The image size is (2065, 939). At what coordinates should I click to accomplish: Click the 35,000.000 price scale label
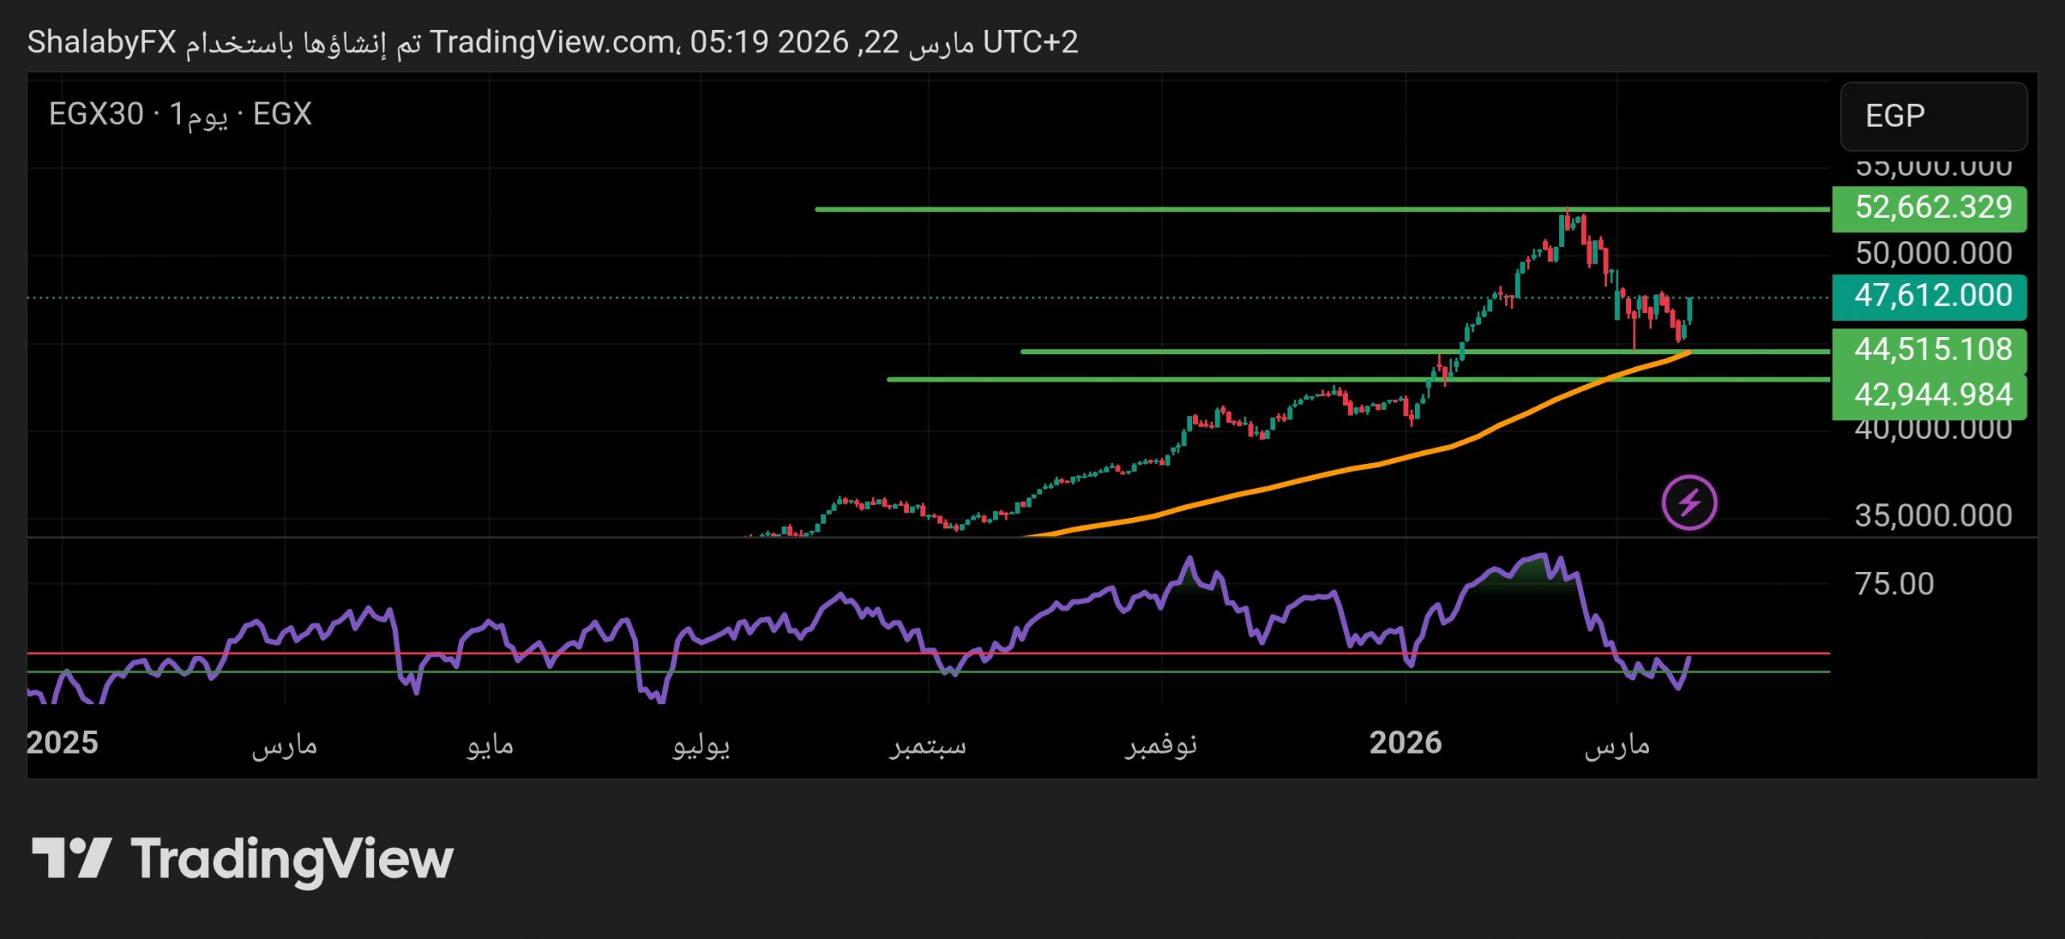pyautogui.click(x=1933, y=515)
